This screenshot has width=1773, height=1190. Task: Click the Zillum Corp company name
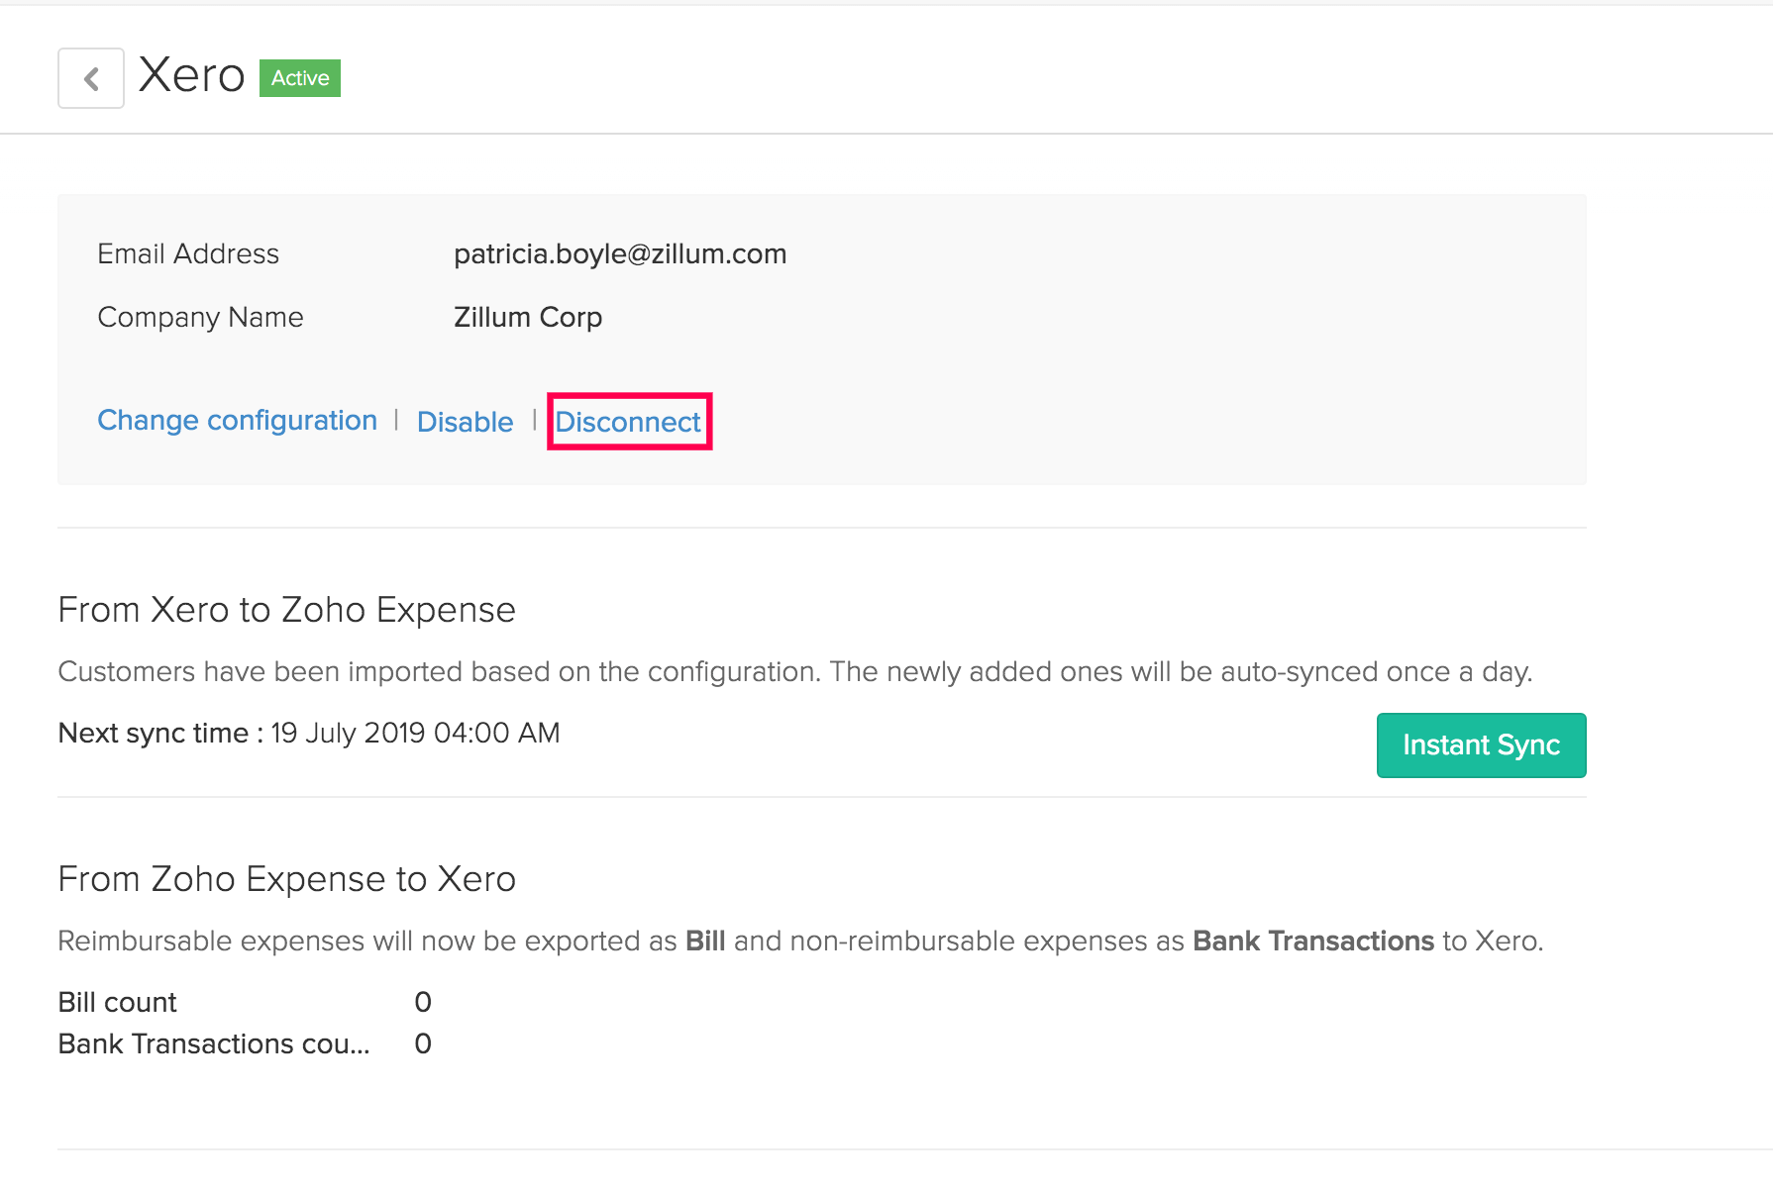(528, 318)
